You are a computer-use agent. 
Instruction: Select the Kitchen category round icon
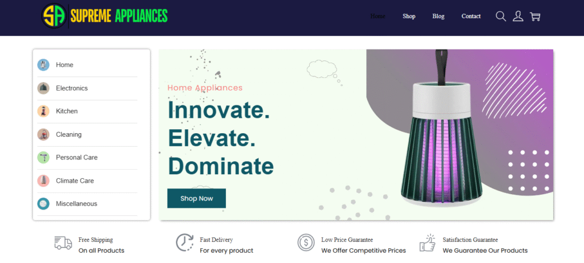[43, 111]
